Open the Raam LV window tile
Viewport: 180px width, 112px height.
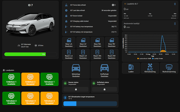(83, 54)
